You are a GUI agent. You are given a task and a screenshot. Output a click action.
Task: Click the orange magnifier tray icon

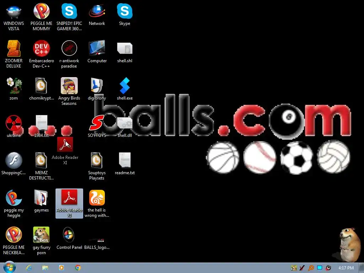311,268
